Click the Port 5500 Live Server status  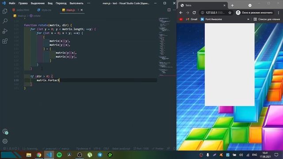click(x=141, y=149)
